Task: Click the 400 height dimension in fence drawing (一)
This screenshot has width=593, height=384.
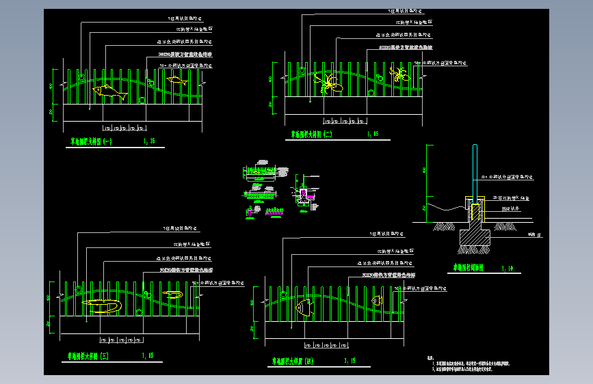Action: [51, 86]
